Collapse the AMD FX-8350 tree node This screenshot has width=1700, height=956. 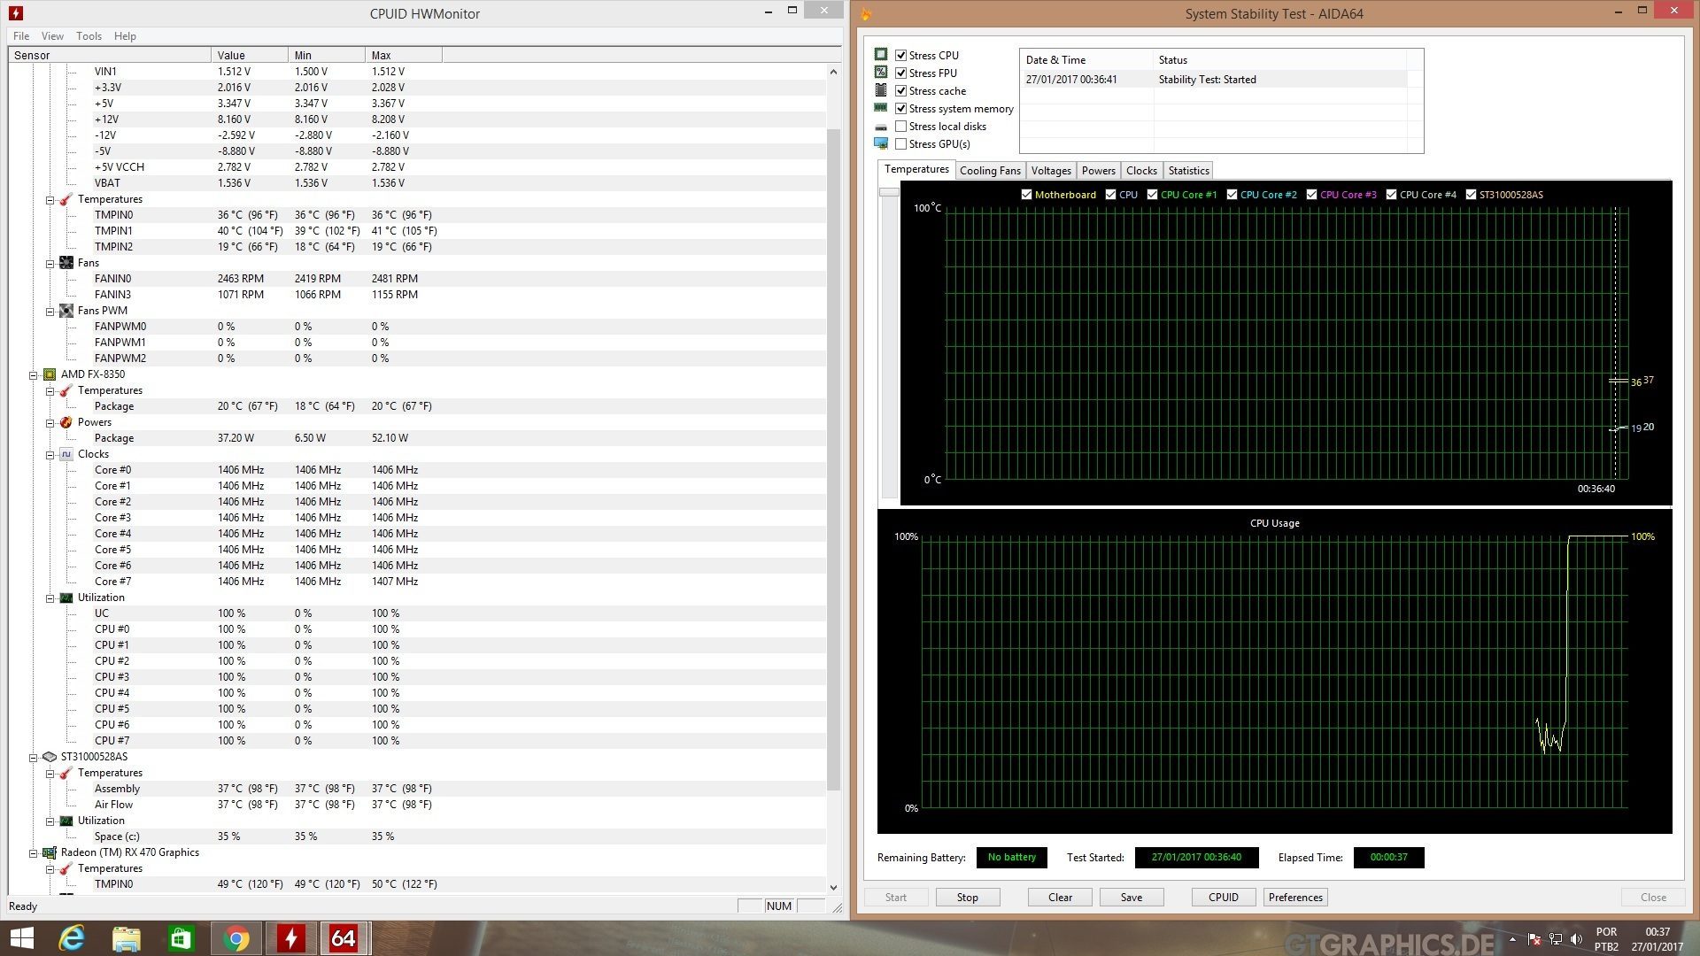coord(34,375)
